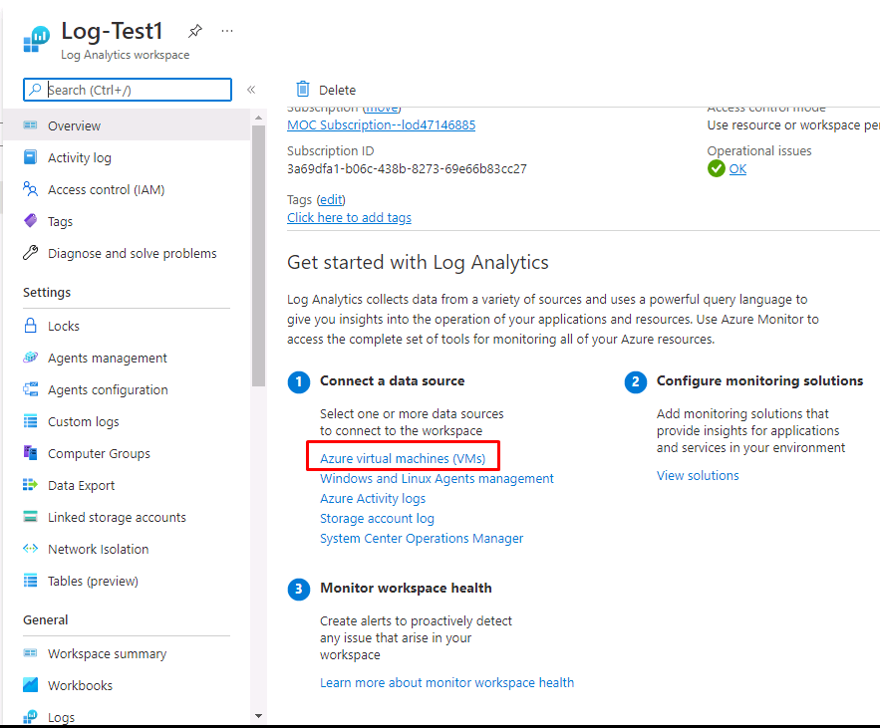Click the Custom logs option
Image resolution: width=880 pixels, height=728 pixels.
tap(85, 421)
